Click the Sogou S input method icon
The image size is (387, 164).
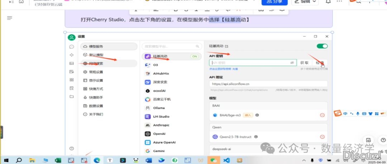338,113
